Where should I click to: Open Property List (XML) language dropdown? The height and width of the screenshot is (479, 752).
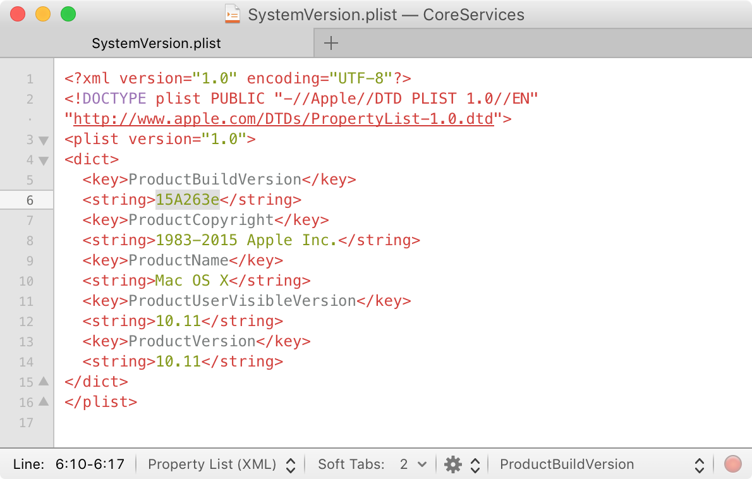(x=222, y=464)
